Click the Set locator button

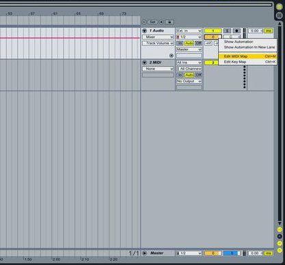click(152, 22)
